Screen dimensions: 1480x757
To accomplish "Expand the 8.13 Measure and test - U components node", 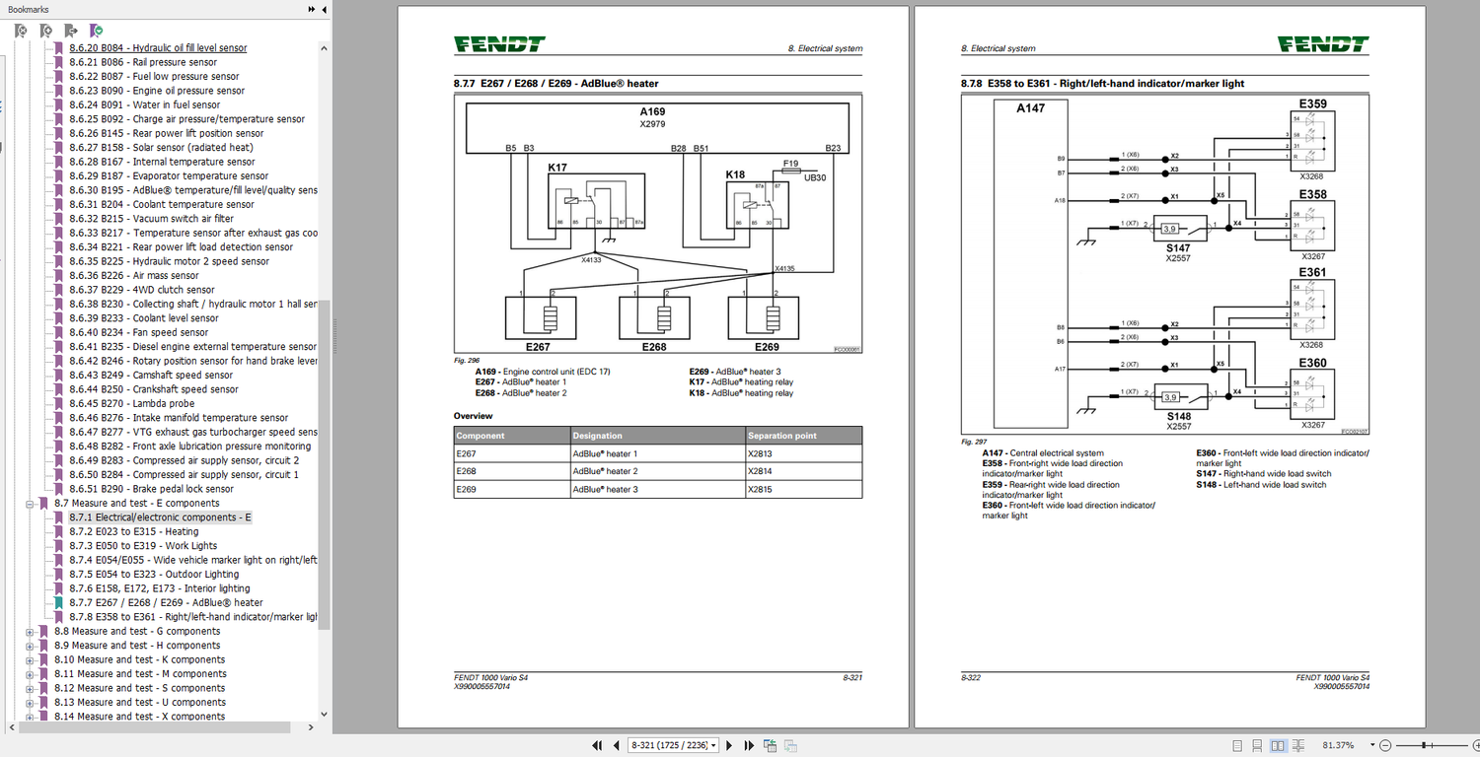I will click(x=30, y=702).
